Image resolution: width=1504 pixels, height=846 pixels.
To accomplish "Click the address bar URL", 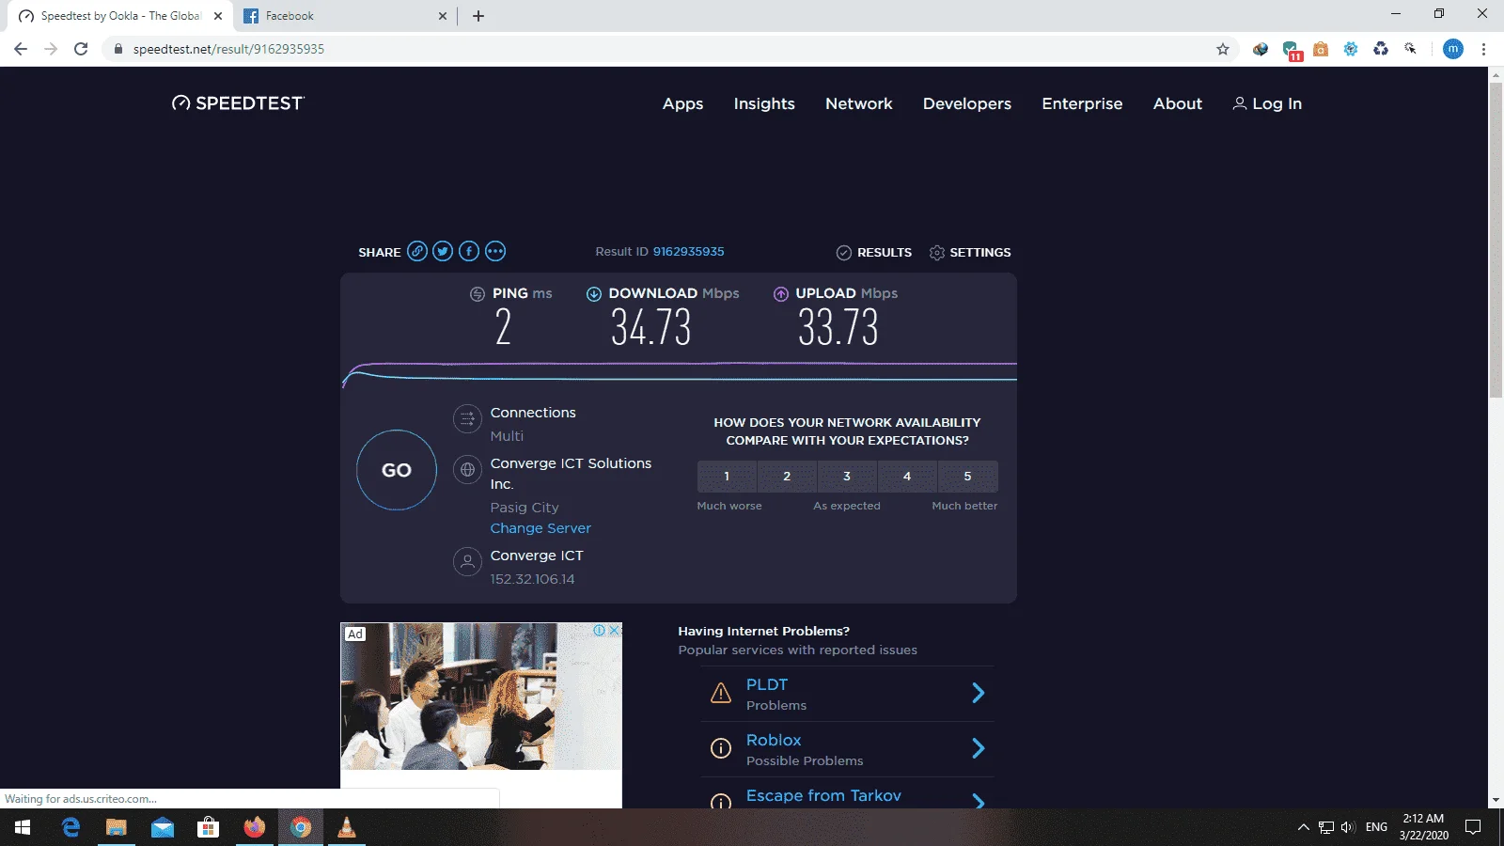I will pos(228,49).
